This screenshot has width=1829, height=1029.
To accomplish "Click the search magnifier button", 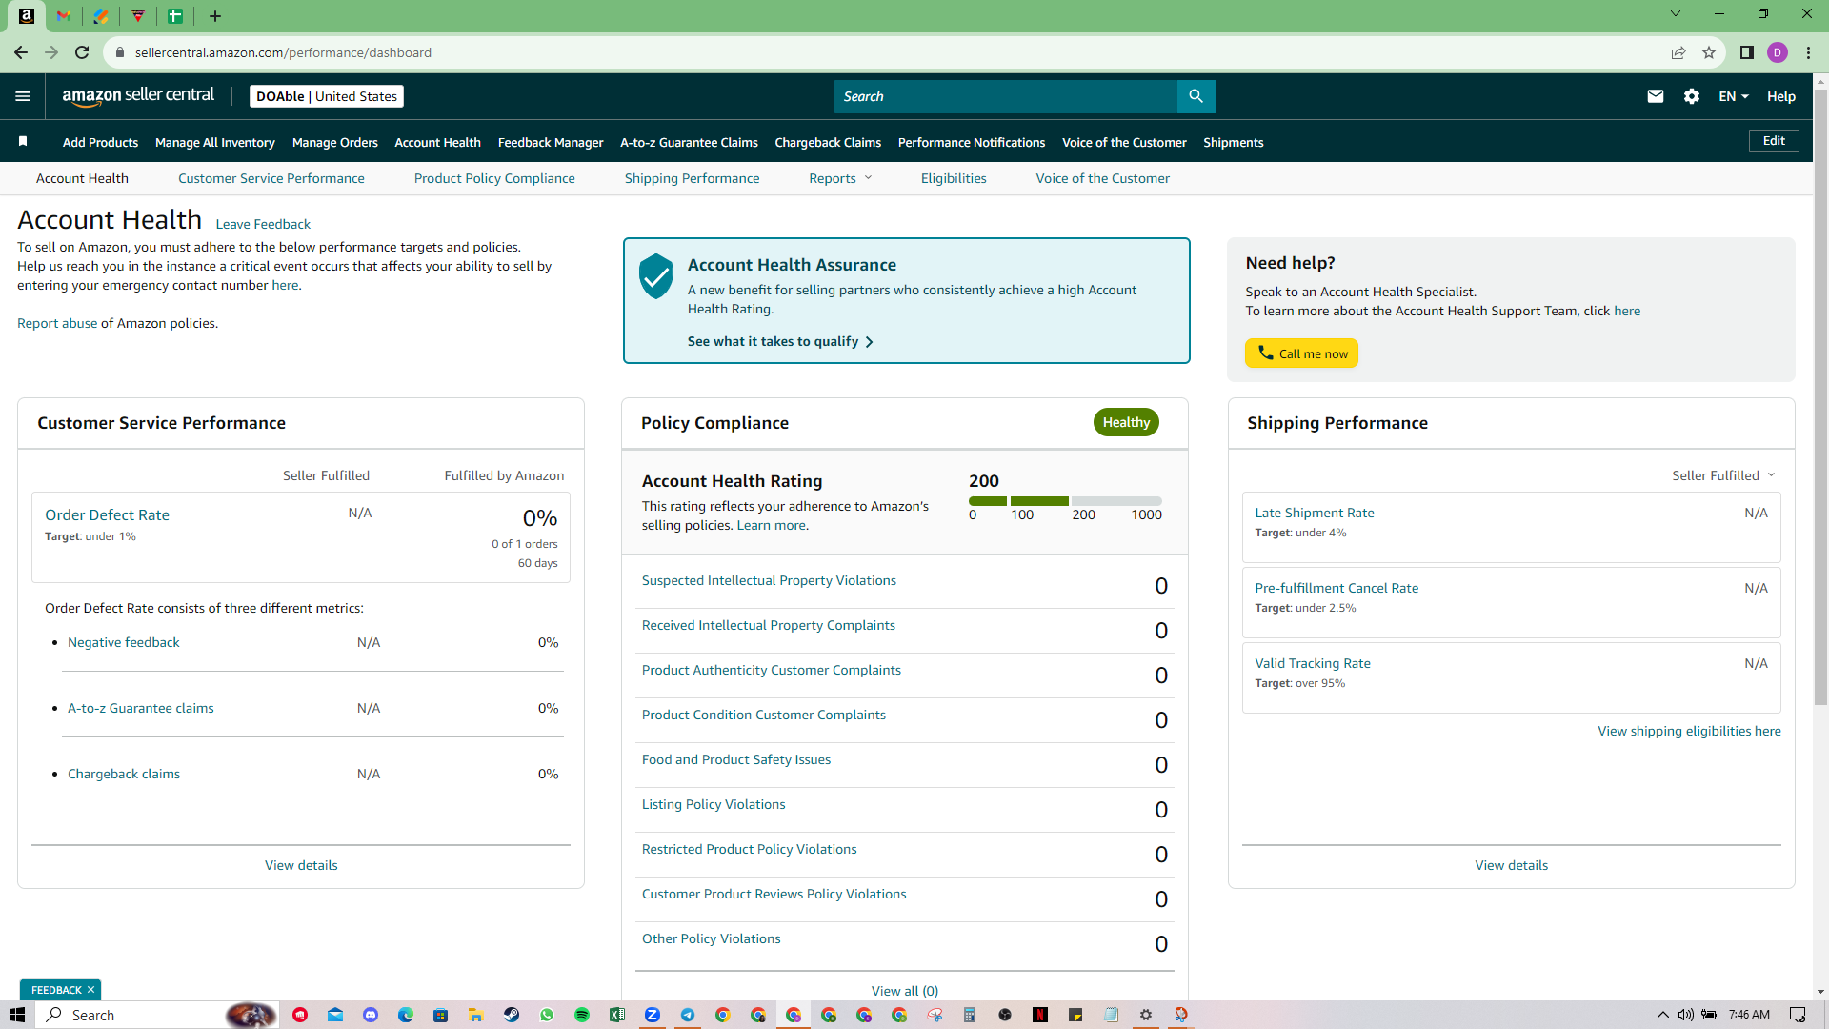I will click(x=1196, y=96).
